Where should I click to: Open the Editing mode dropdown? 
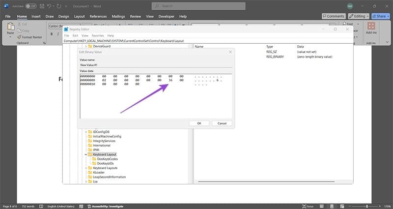(x=359, y=16)
